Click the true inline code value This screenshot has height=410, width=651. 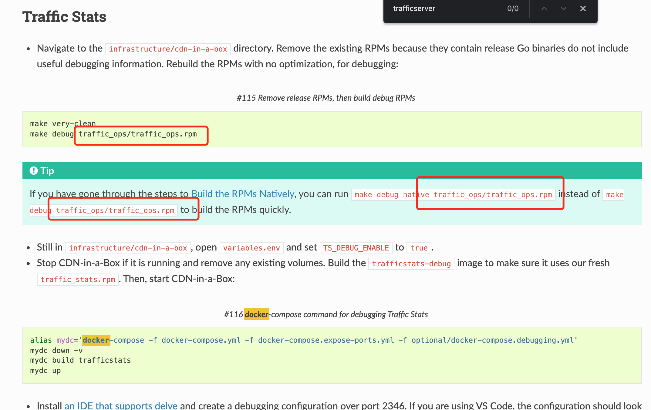[419, 248]
